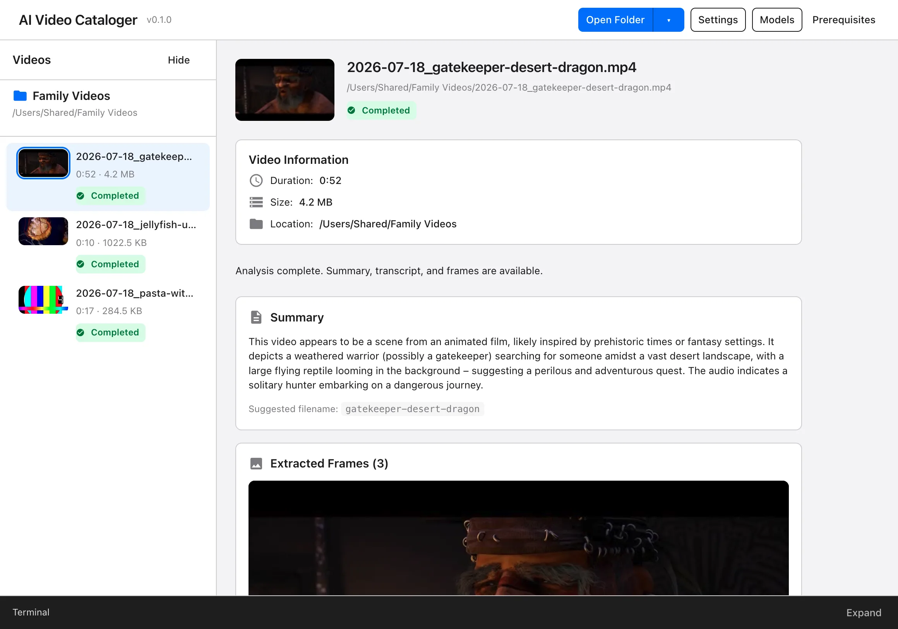The height and width of the screenshot is (629, 898).
Task: Click the check icon on the jellyfish video's Completed badge
Action: coord(81,264)
